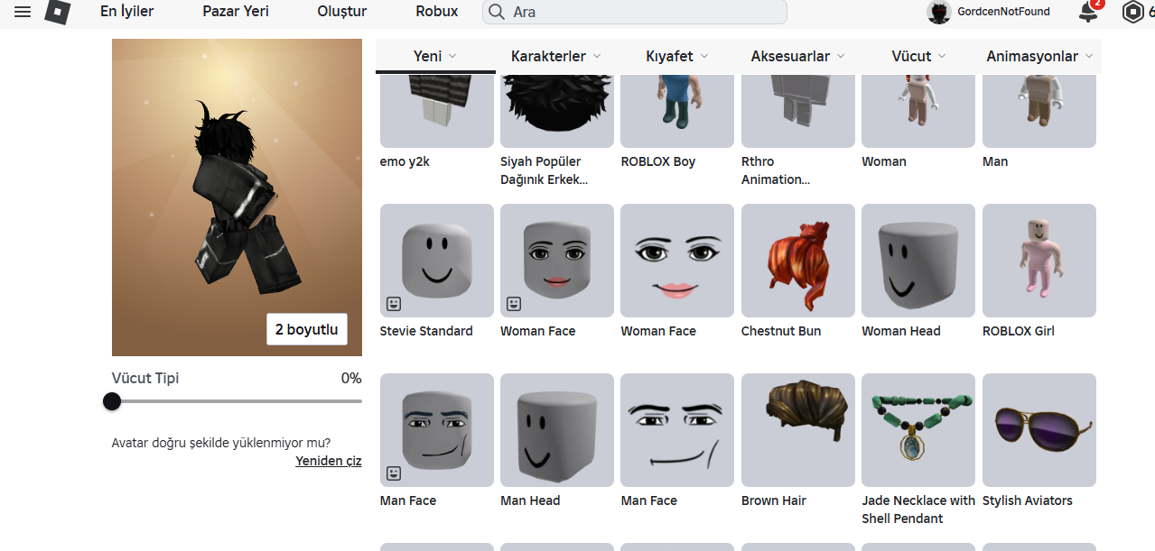Select the flat Woman Face without badge
This screenshot has height=551, width=1155.
coord(677,261)
